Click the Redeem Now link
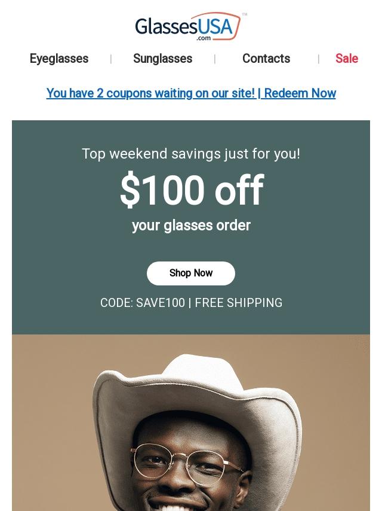Screen dimensions: 382x511 click(x=300, y=93)
